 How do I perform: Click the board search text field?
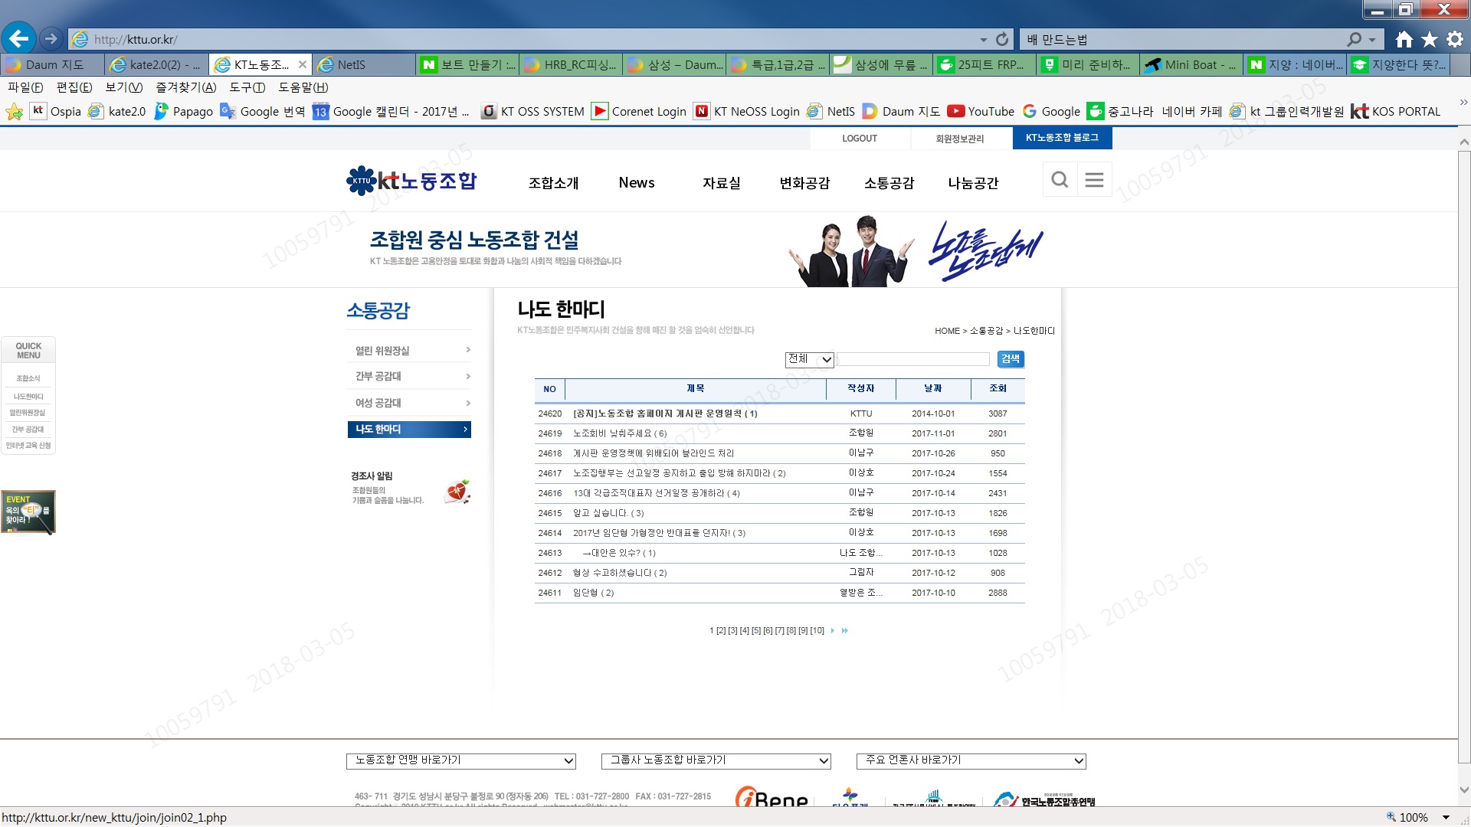coord(913,359)
